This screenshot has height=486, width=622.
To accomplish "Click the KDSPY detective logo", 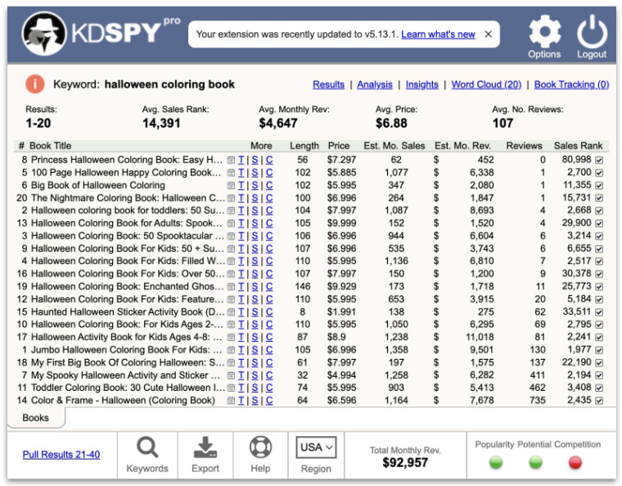I will 44,34.
